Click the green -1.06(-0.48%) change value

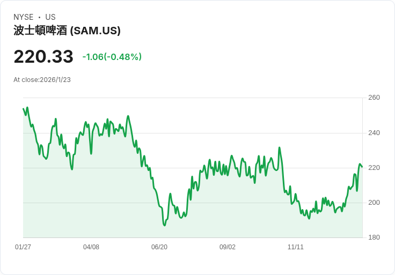pos(112,57)
